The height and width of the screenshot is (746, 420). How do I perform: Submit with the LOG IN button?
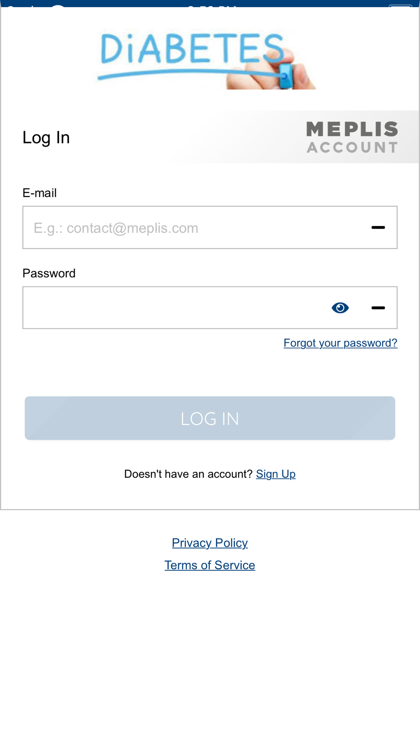tap(210, 418)
